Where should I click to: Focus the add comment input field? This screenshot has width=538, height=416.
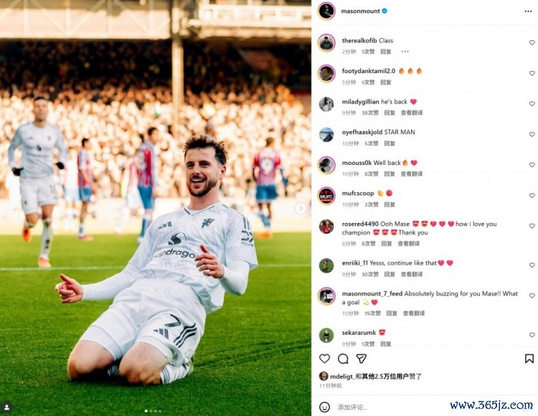[391, 407]
